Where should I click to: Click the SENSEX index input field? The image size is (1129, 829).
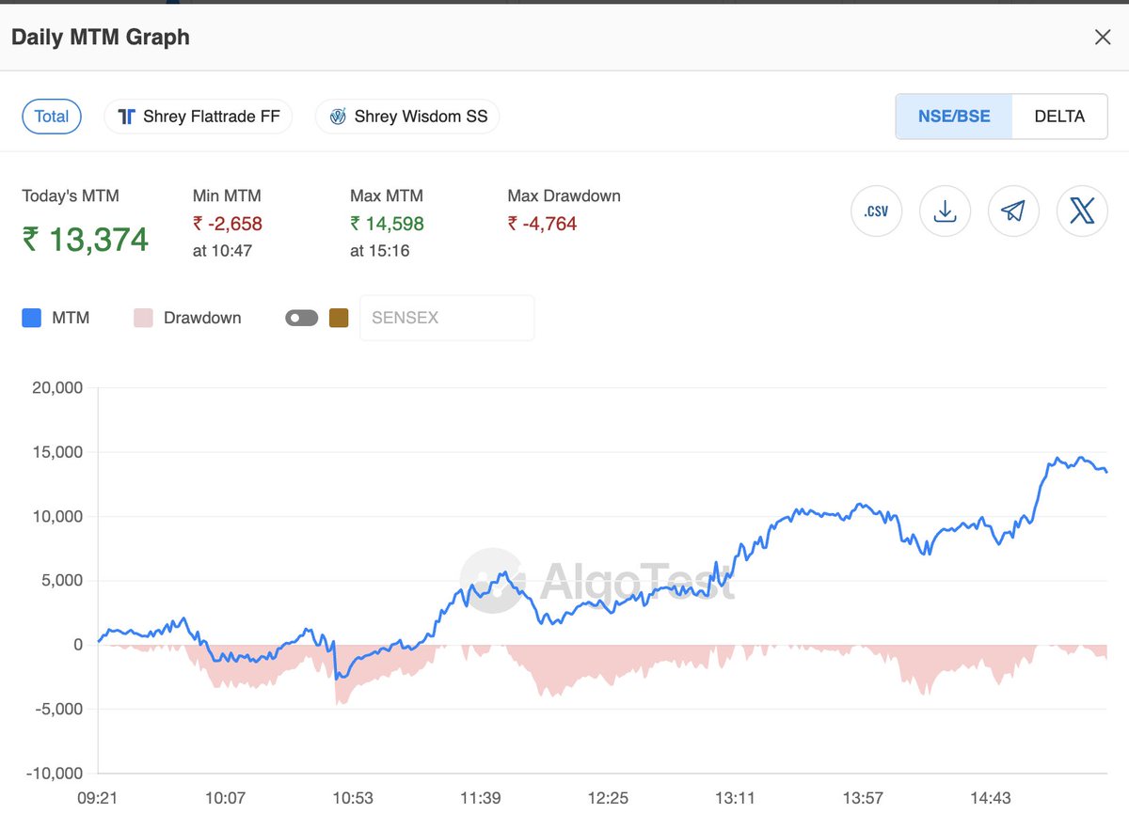point(447,318)
